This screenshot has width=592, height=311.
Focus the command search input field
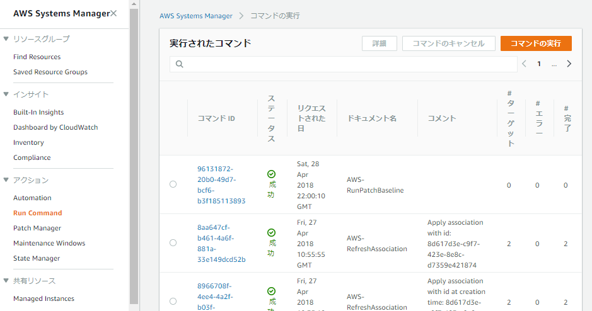coord(343,64)
